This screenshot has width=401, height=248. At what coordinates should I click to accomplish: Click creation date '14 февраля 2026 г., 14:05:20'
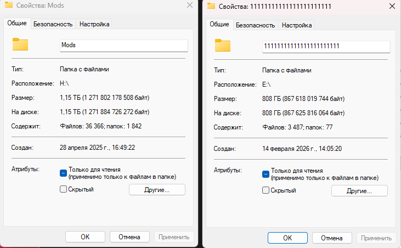[x=302, y=149]
